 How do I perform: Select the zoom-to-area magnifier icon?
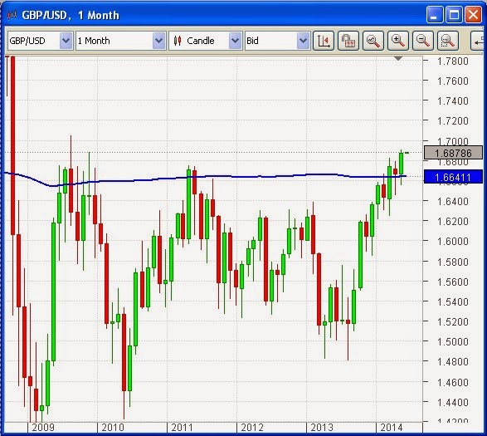point(447,41)
